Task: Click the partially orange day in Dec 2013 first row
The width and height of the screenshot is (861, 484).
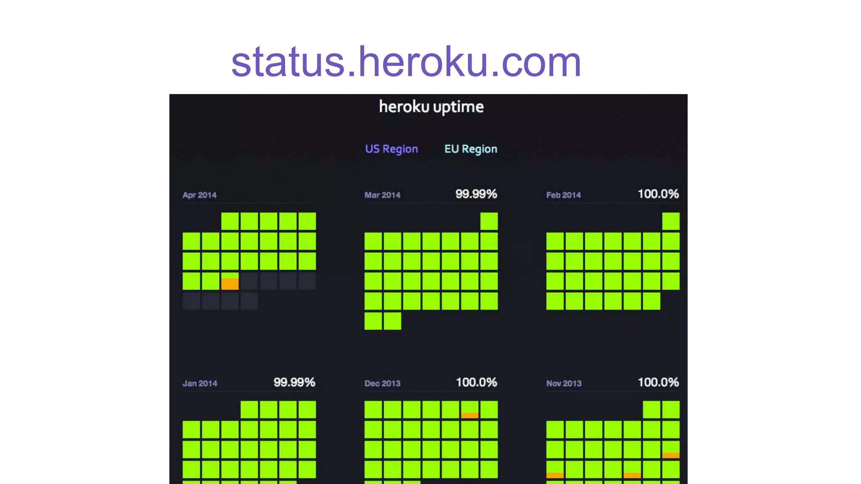Action: (x=470, y=410)
